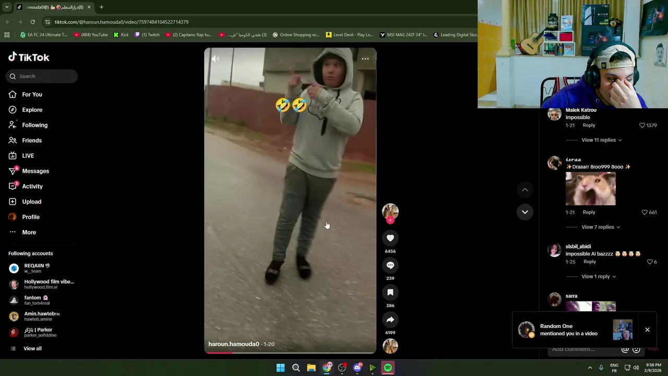668x376 pixels.
Task: Open haroun.hamouda0 username on video
Action: tap(233, 344)
